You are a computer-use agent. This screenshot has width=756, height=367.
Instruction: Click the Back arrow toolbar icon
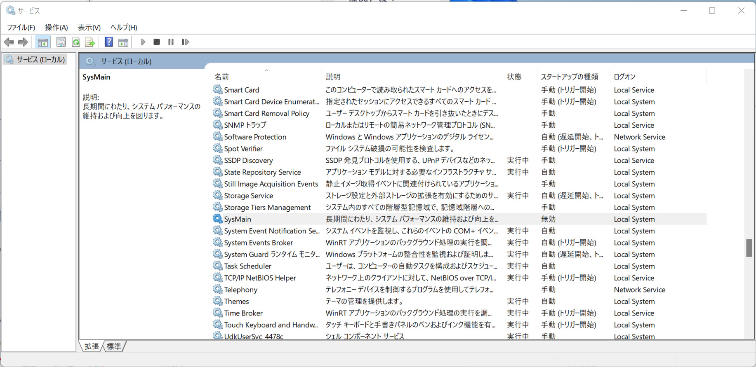(x=9, y=42)
